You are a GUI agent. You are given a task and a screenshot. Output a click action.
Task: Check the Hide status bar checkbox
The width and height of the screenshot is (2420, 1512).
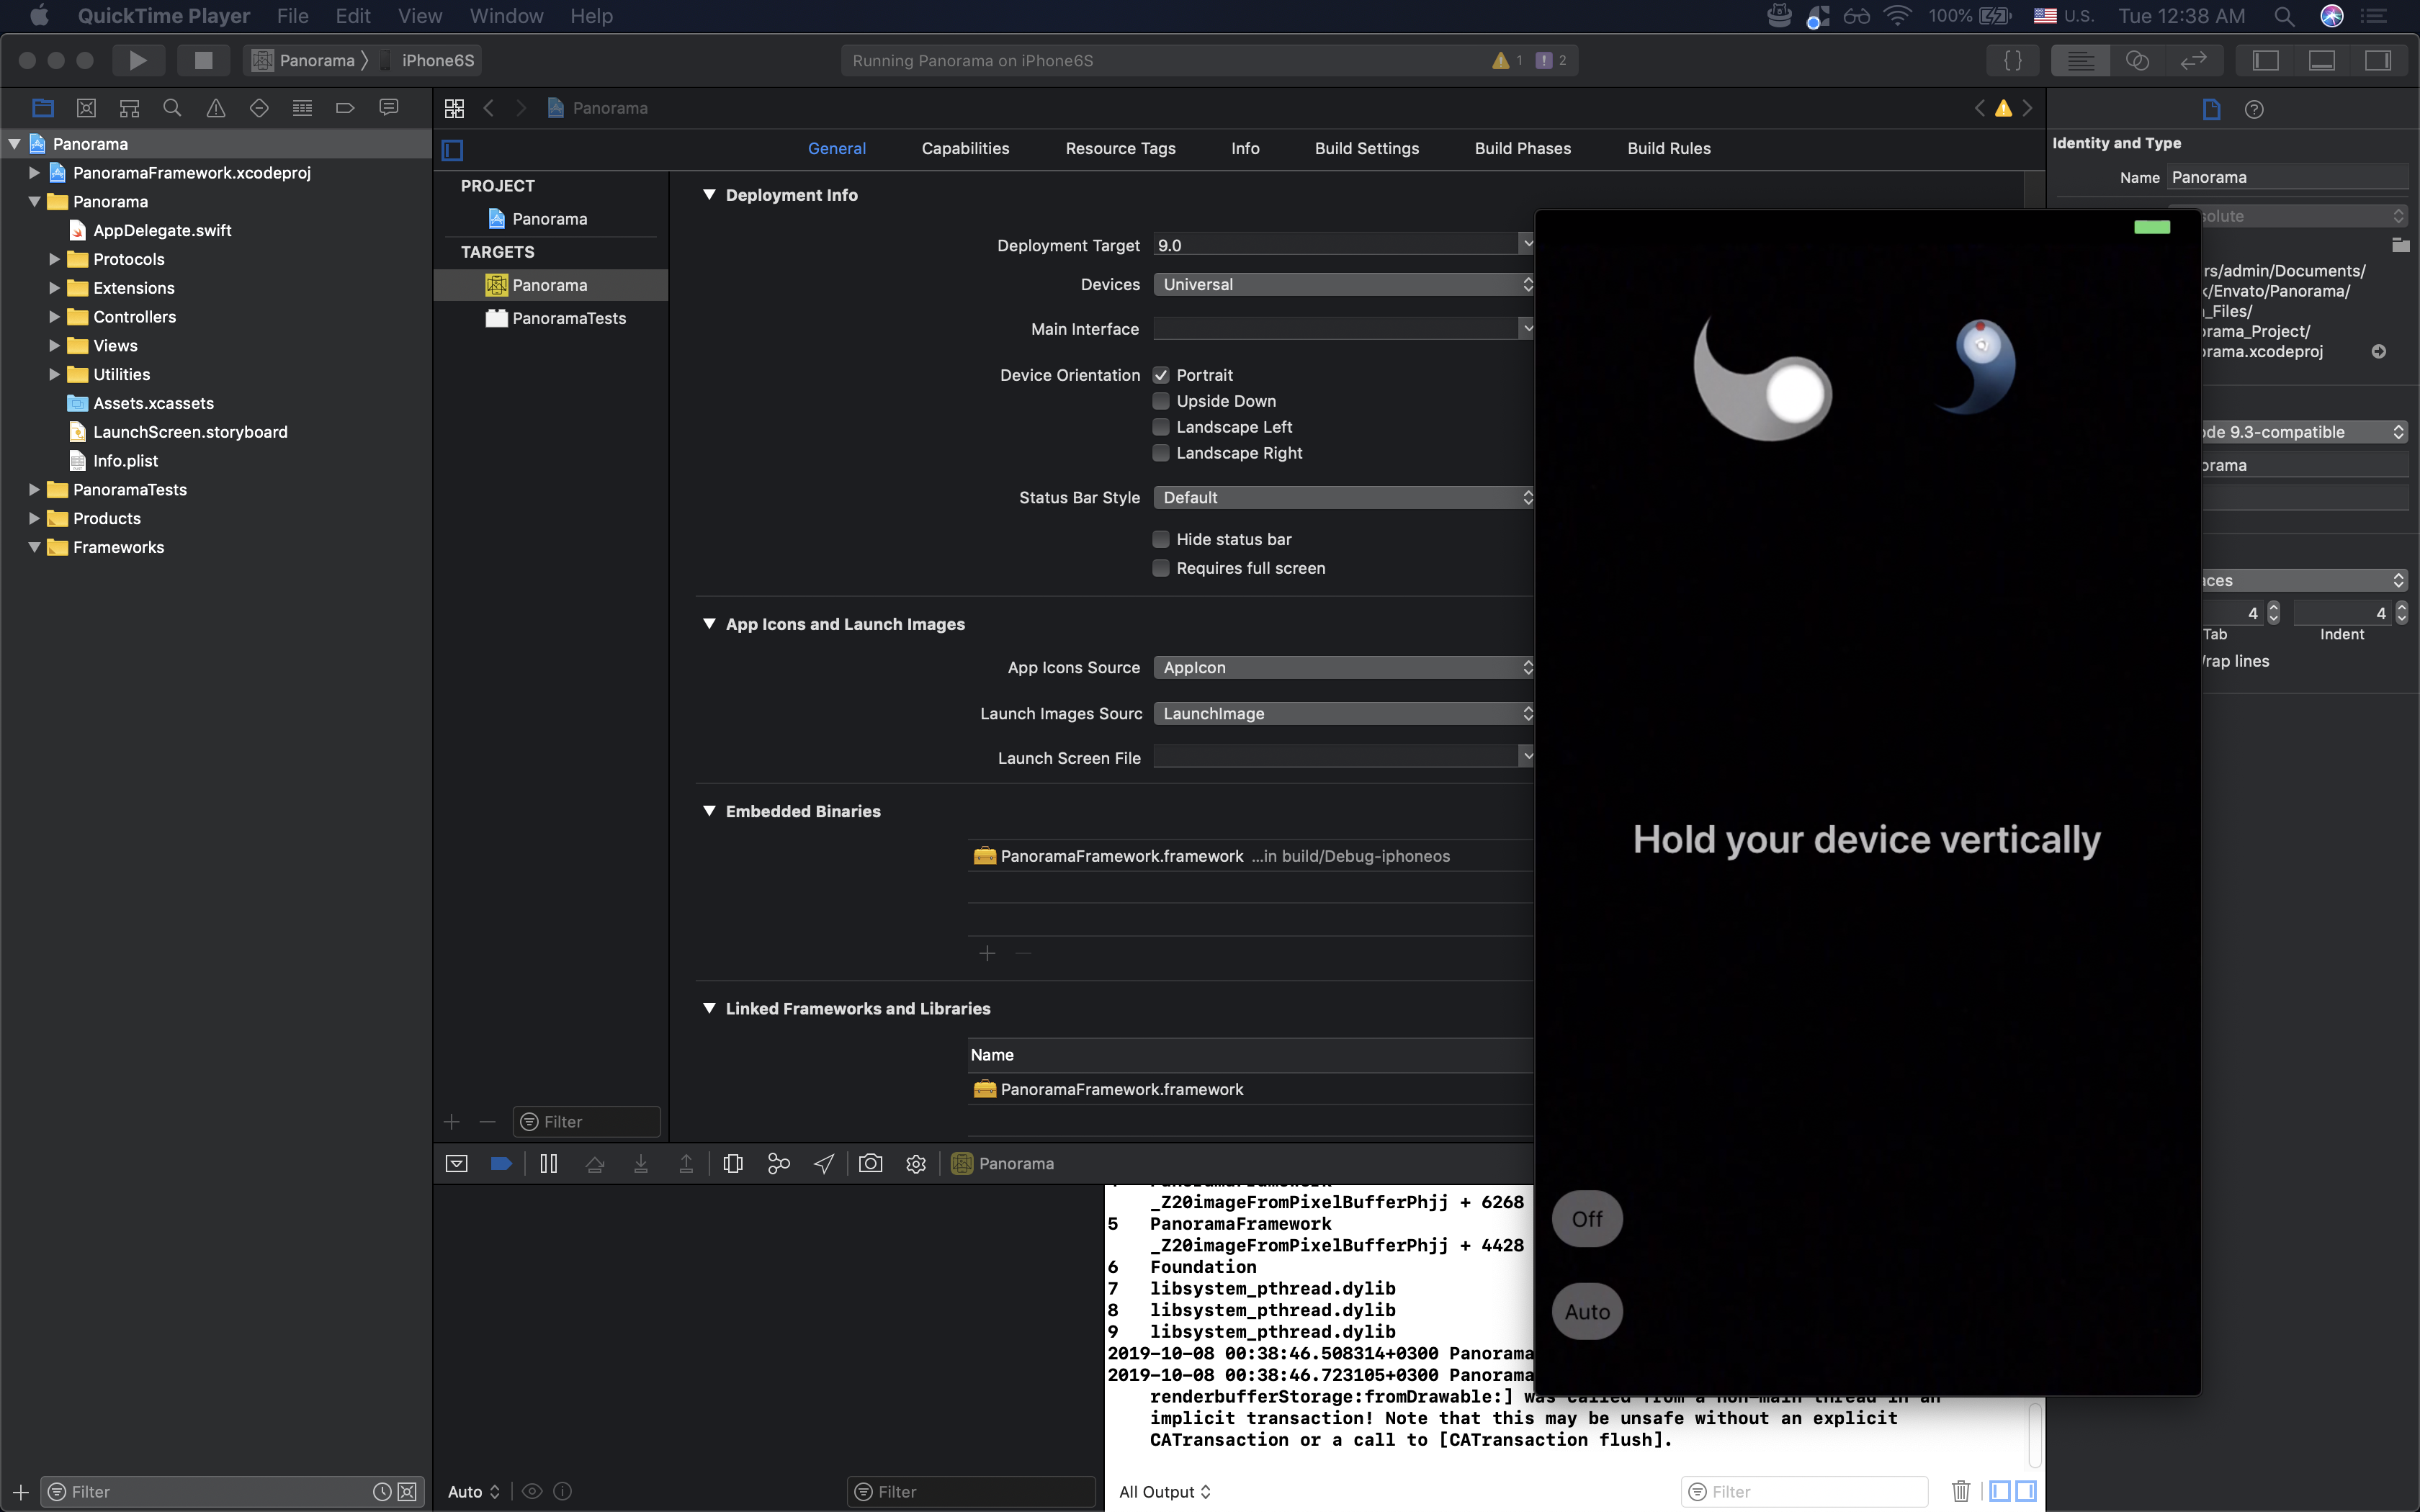[x=1161, y=539]
